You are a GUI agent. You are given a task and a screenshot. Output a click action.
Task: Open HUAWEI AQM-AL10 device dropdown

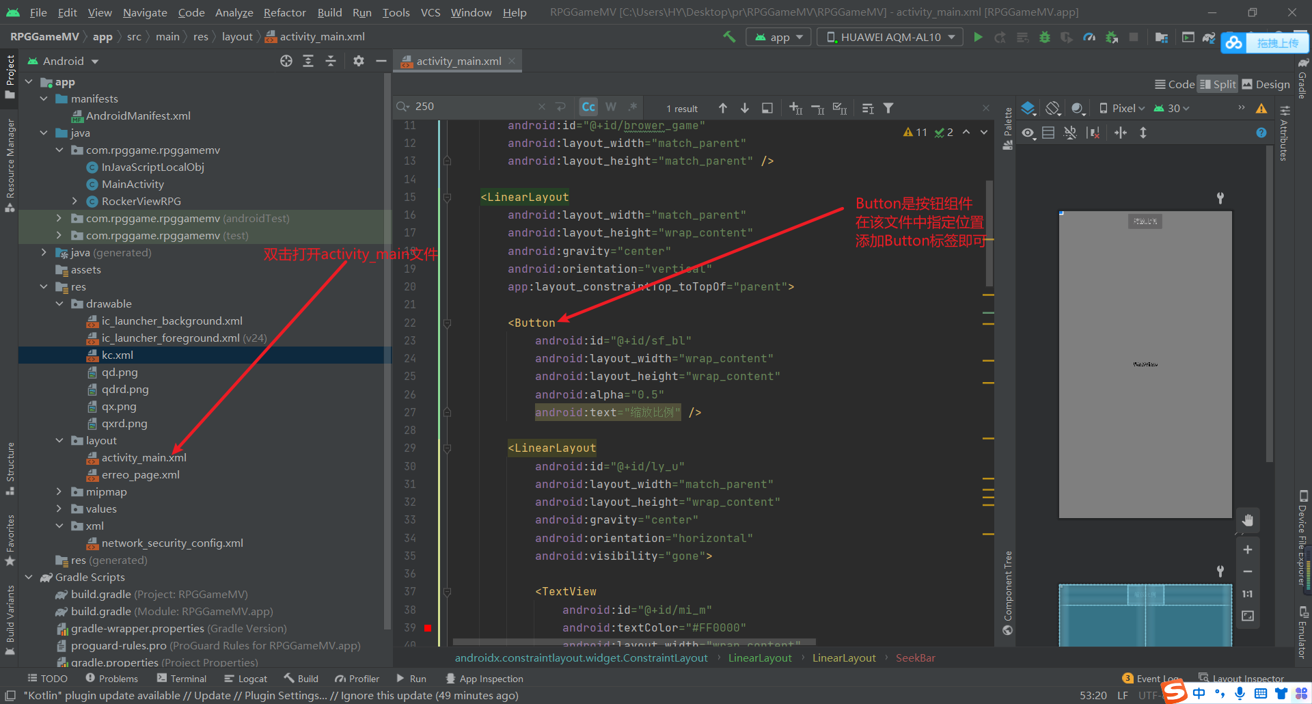point(890,37)
